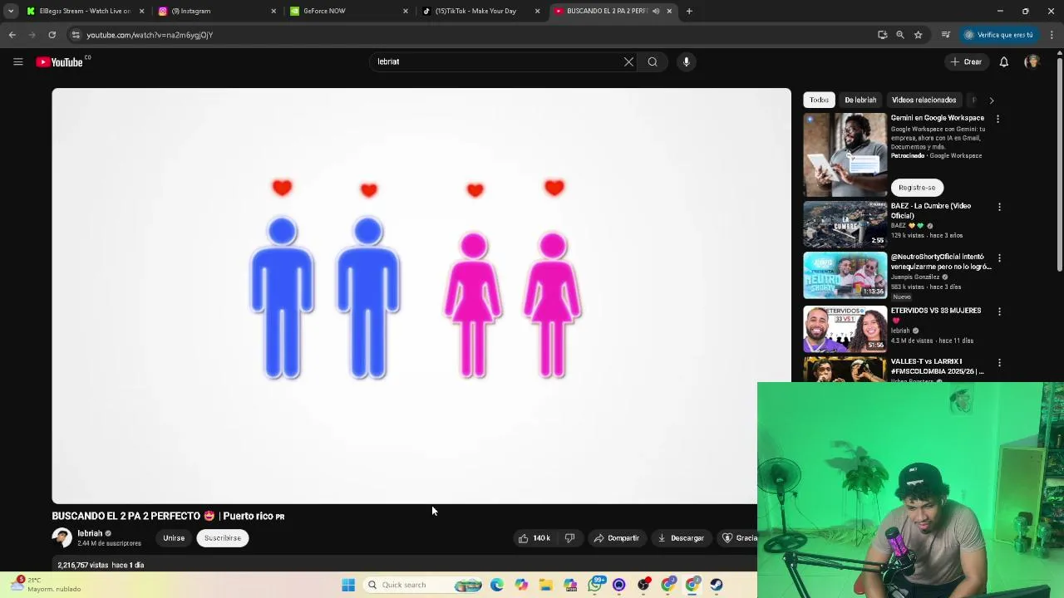The height and width of the screenshot is (598, 1064).
Task: Open Steam from the taskbar
Action: point(717,585)
